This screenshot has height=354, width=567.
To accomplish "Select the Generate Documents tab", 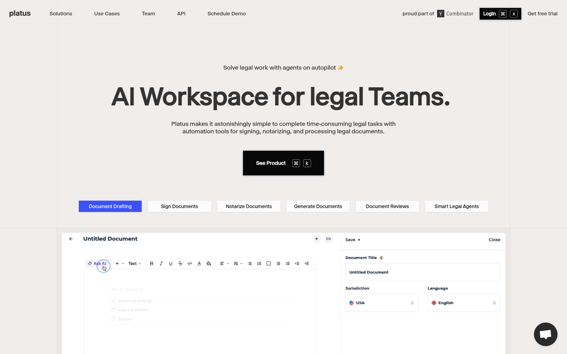I will (318, 206).
